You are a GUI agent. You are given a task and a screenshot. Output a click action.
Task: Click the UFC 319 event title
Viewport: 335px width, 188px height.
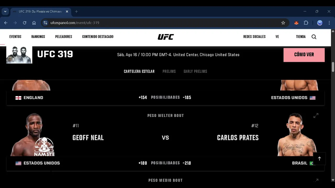pos(55,54)
